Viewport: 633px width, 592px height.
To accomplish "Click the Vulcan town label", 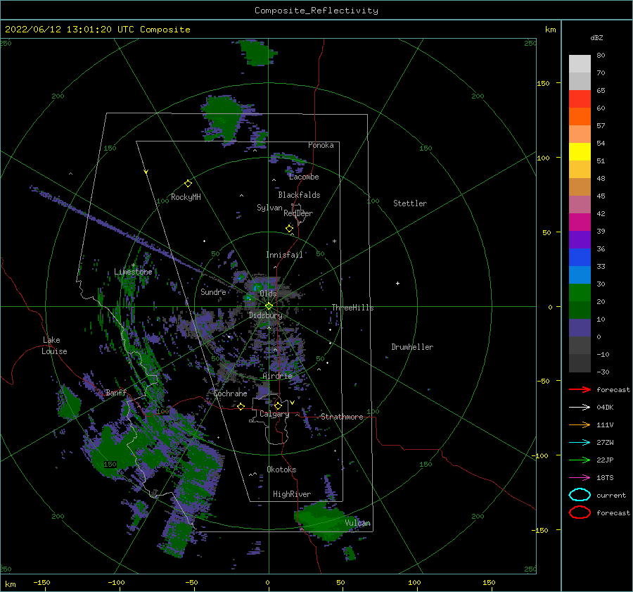I will click(x=358, y=523).
